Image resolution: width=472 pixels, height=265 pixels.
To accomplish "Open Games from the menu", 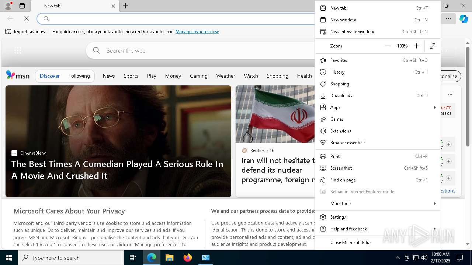I will click(x=378, y=119).
